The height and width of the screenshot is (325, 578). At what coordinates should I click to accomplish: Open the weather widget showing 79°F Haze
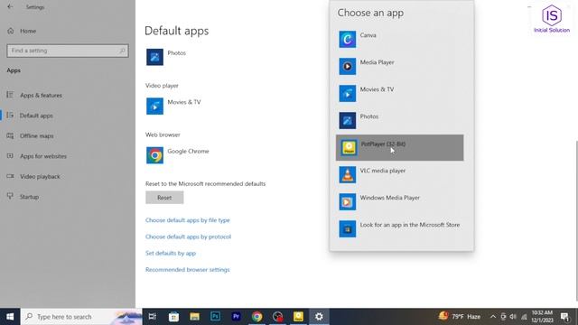pyautogui.click(x=460, y=316)
